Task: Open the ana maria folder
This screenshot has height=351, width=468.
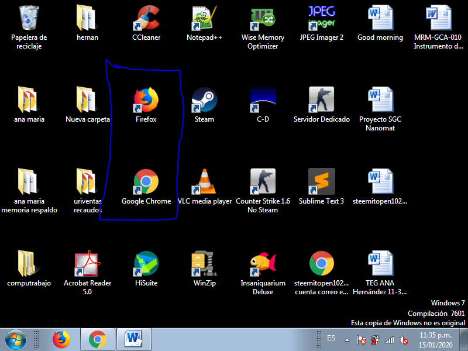Action: tap(29, 100)
